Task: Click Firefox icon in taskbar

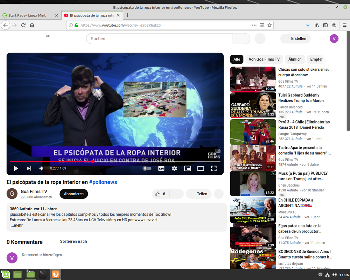Action: point(56,274)
